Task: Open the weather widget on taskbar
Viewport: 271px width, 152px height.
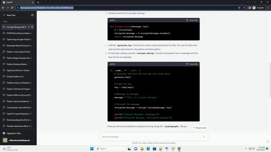Action: (10, 149)
